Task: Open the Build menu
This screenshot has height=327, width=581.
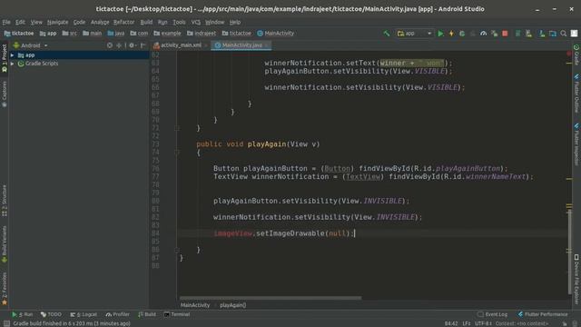Action: [x=146, y=22]
